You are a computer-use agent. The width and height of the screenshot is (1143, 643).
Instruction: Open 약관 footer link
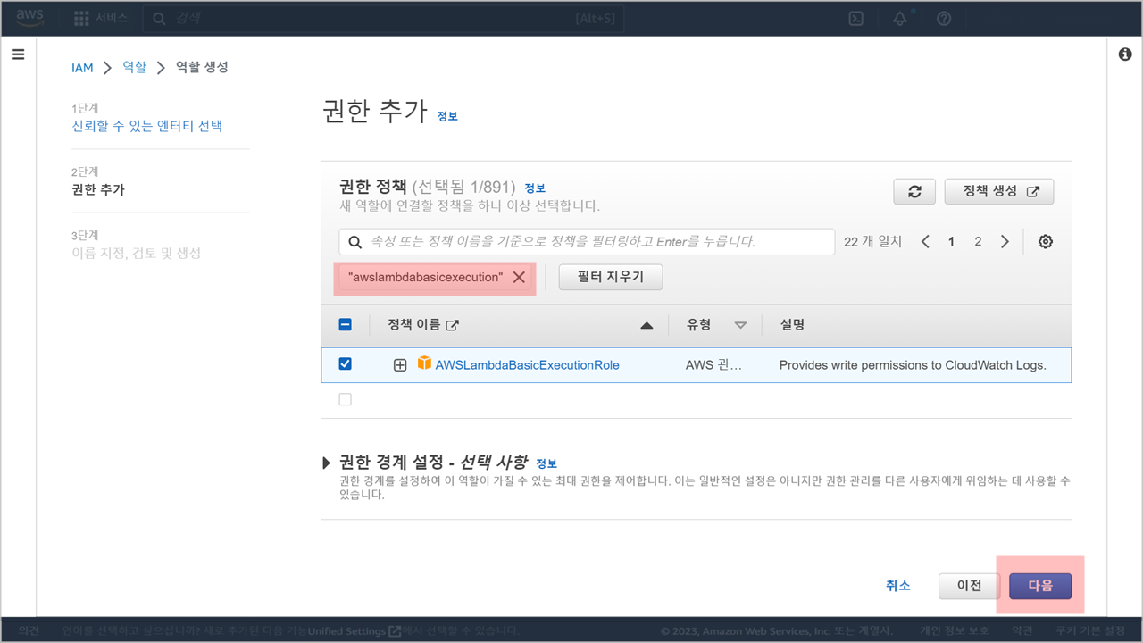pyautogui.click(x=1022, y=631)
